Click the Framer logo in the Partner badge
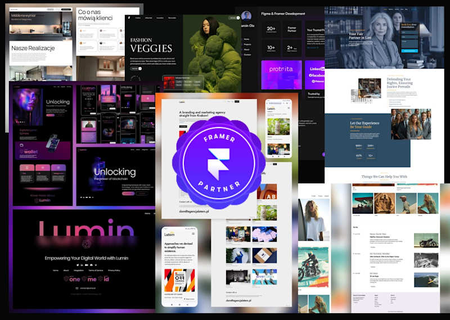Viewport: 450px width, 320px height. click(218, 164)
